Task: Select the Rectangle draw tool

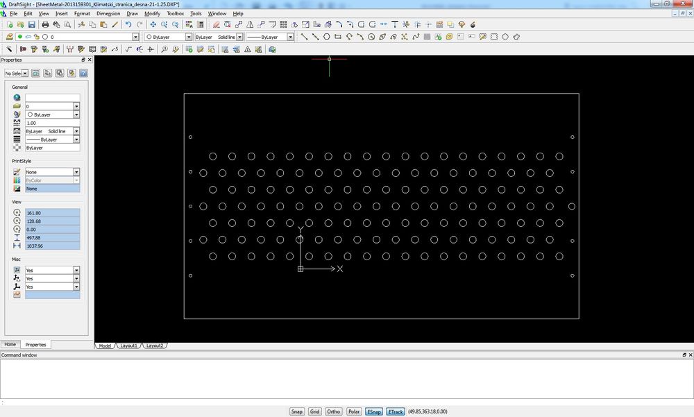Action: coord(337,37)
